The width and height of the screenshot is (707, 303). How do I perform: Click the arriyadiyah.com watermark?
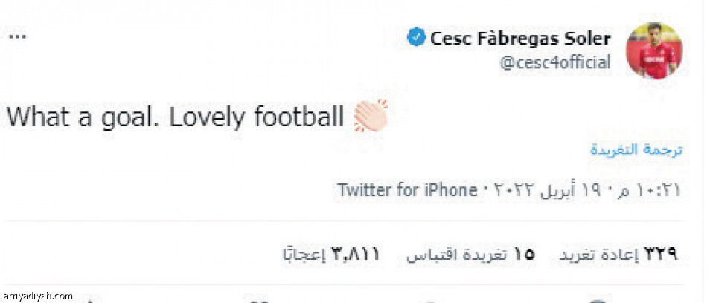coord(37,296)
